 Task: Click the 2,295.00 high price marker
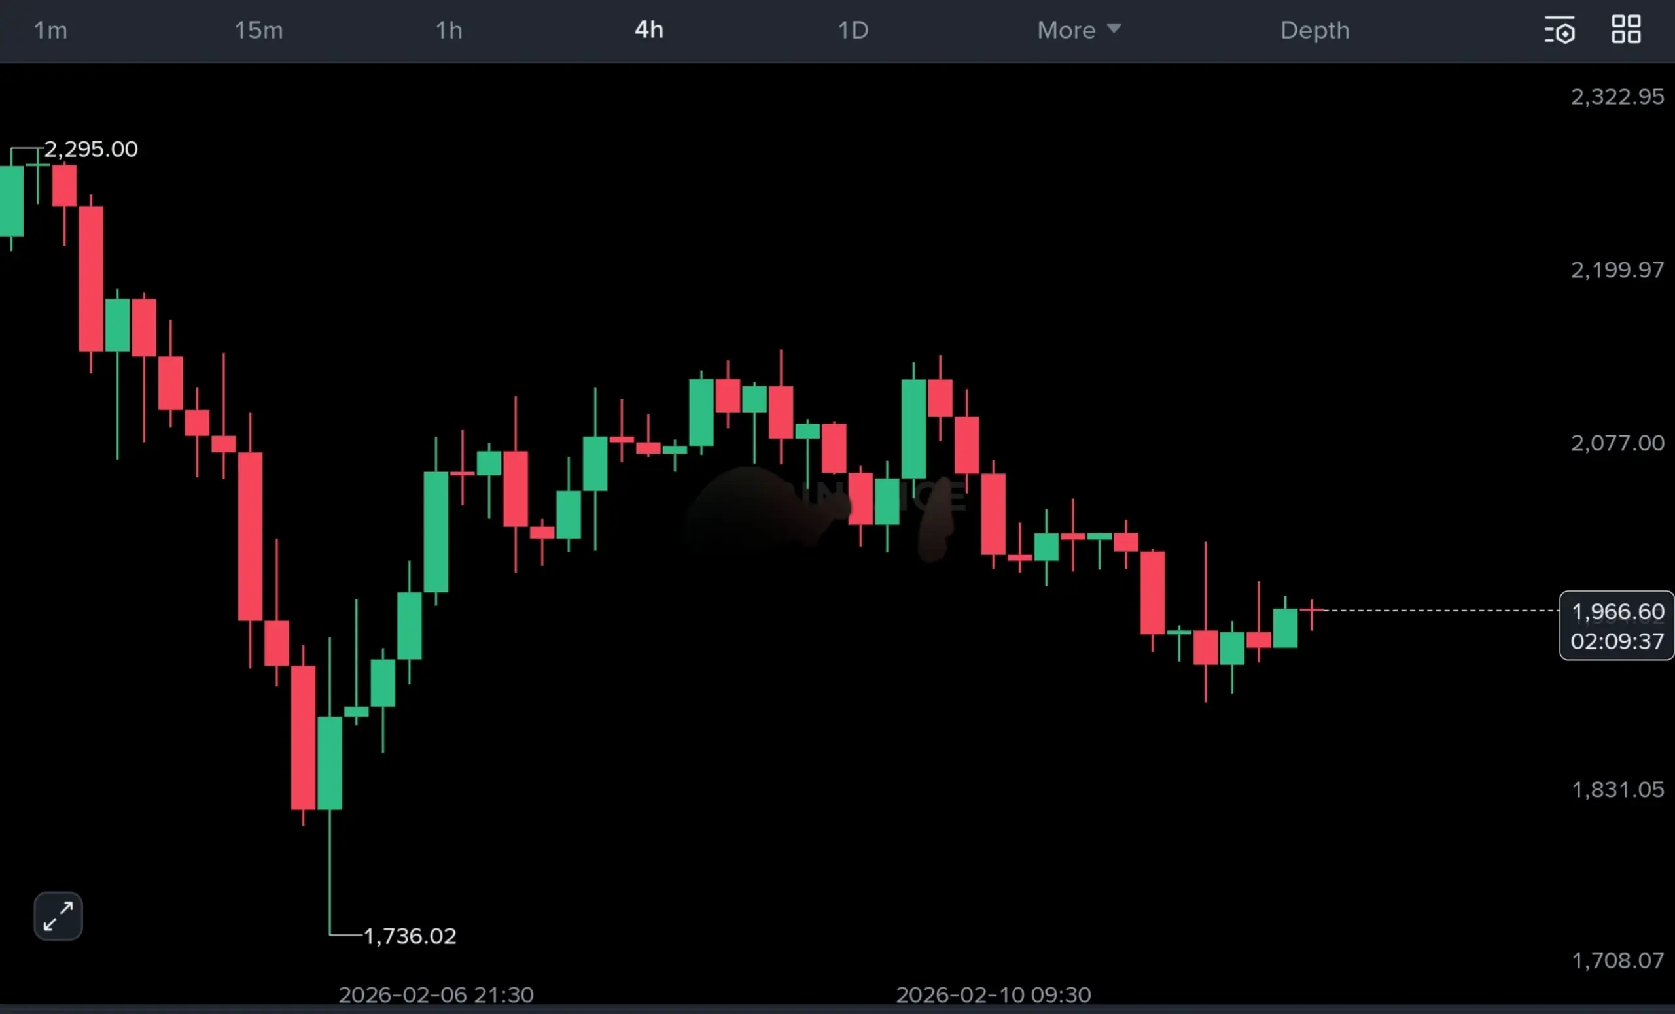[x=91, y=150]
